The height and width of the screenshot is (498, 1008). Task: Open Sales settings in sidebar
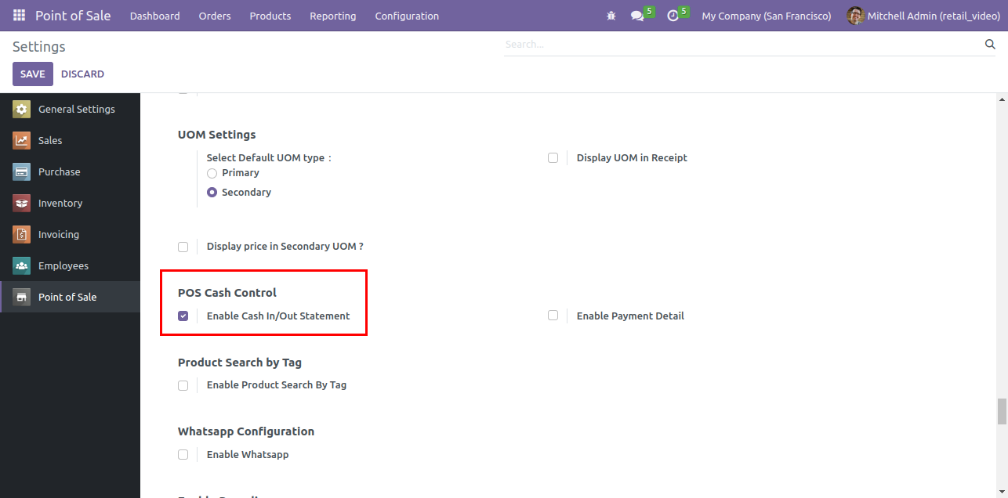coord(70,141)
